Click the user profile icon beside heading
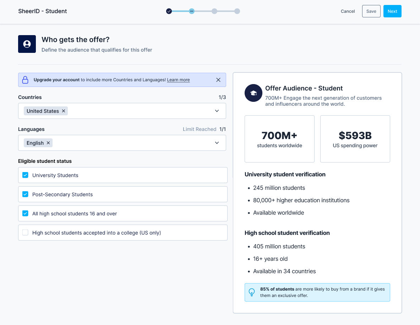 point(27,44)
